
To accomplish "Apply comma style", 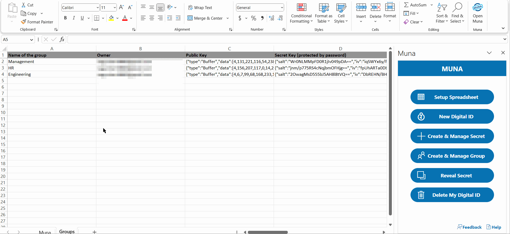I will [262, 18].
